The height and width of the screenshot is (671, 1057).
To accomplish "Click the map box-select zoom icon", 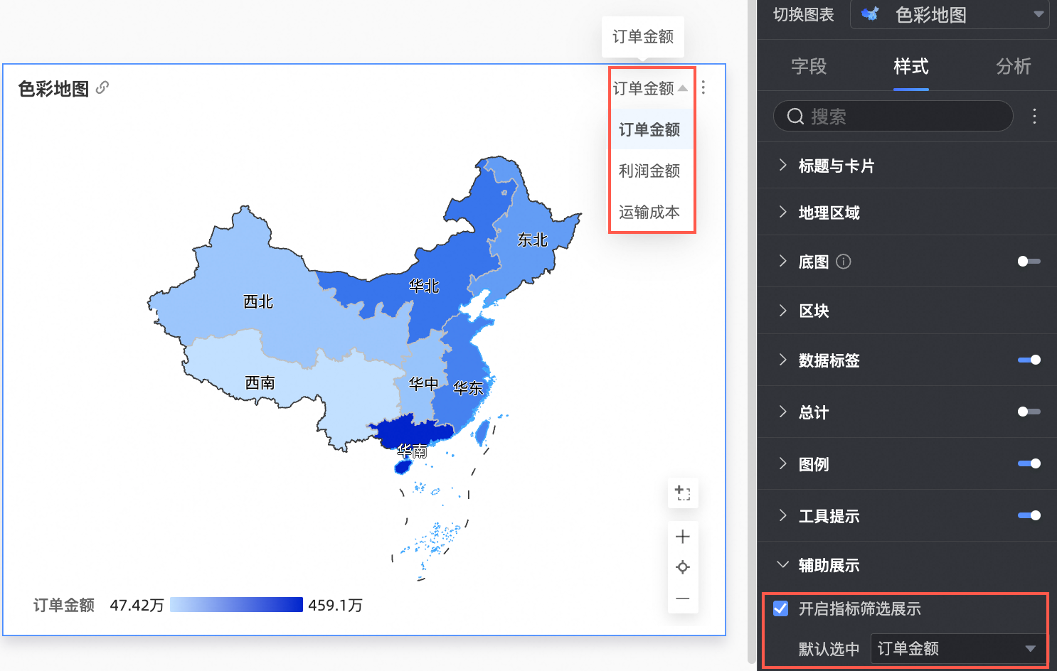I will (x=683, y=493).
